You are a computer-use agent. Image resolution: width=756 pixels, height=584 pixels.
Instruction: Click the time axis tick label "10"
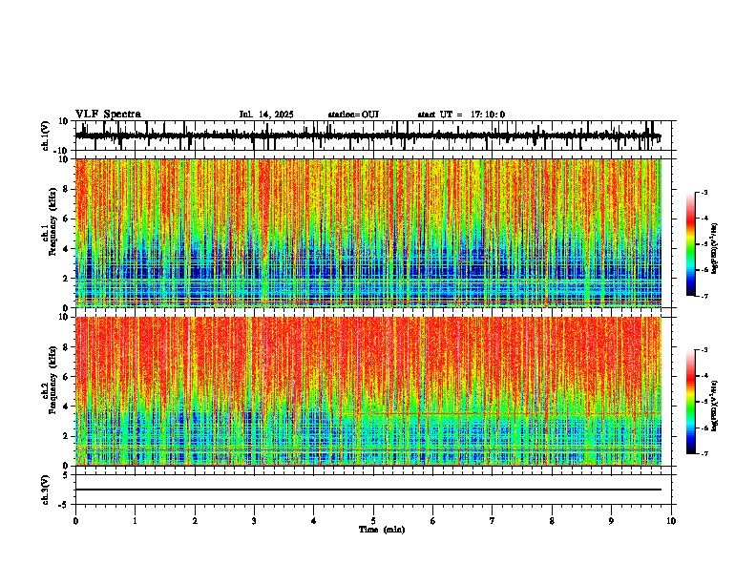click(x=671, y=521)
